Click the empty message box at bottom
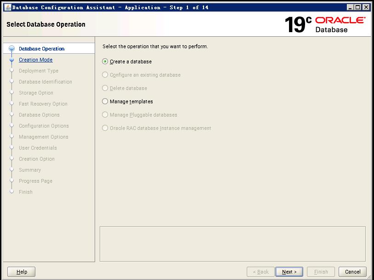 click(232, 244)
